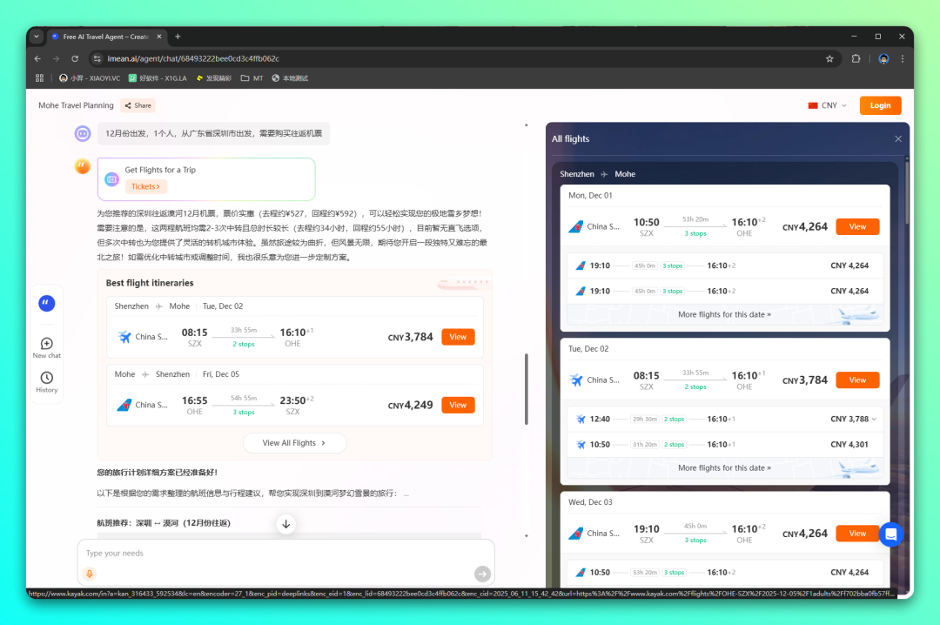This screenshot has width=940, height=625.
Task: Click the Type your needs input field
Action: (x=279, y=554)
